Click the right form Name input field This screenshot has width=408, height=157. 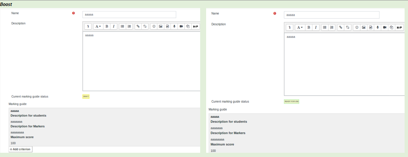tap(331, 15)
